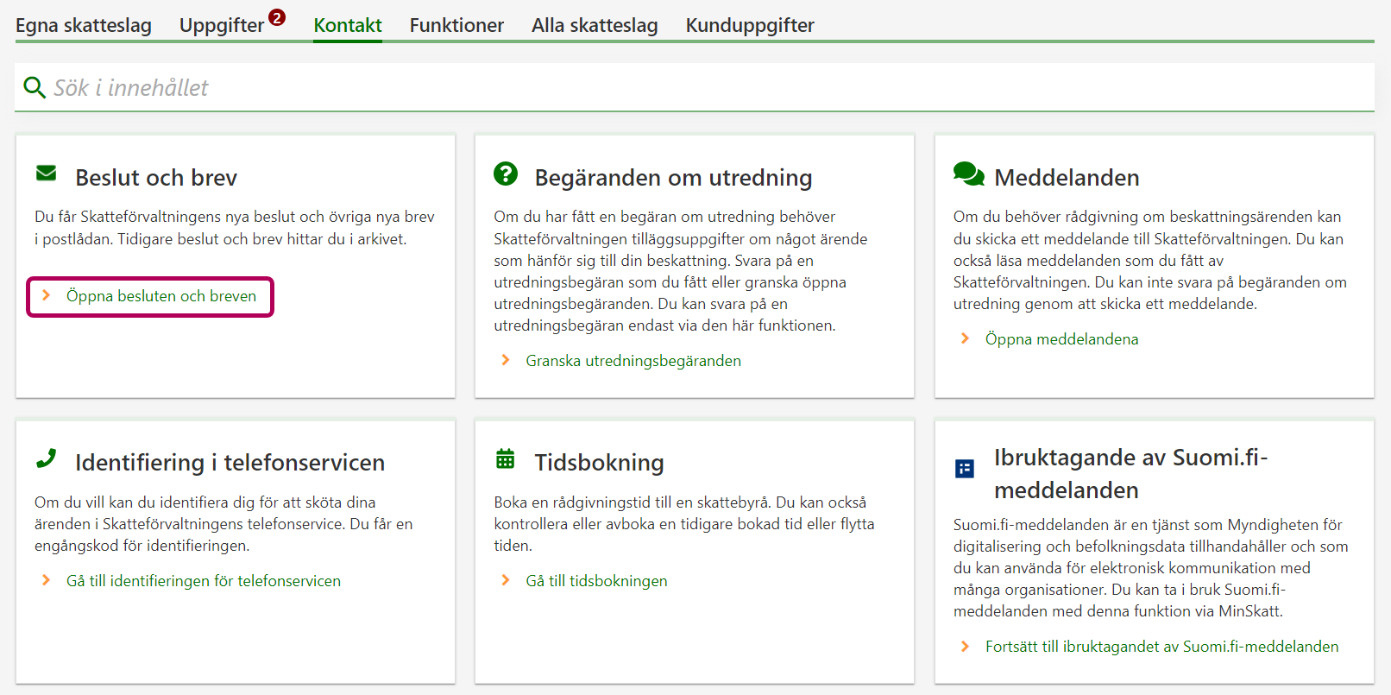This screenshot has width=1391, height=695.
Task: Click the envelope icon beside Beslut och brev
Action: [47, 174]
